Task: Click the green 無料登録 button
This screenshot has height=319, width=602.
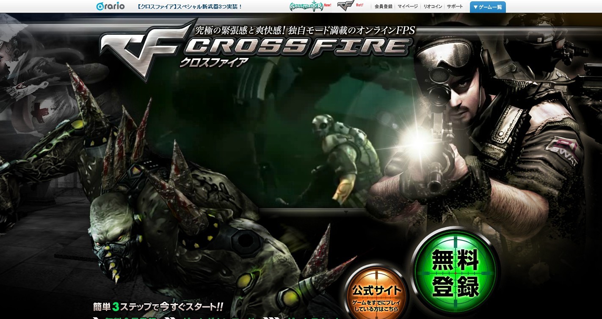Action: [x=456, y=272]
